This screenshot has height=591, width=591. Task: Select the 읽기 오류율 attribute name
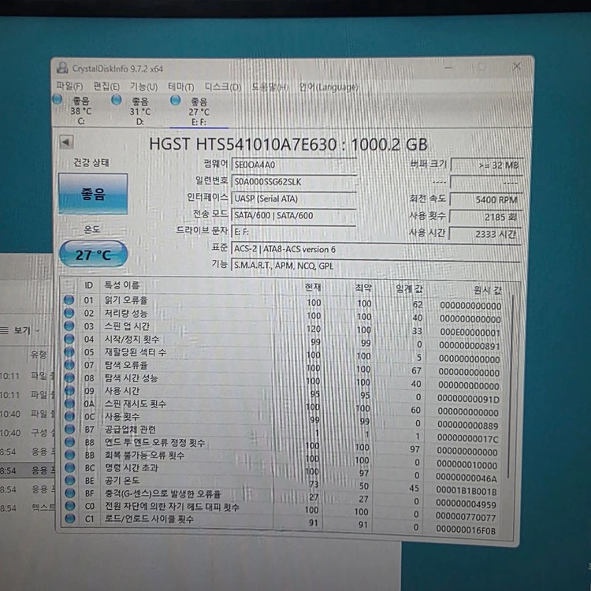(x=126, y=300)
